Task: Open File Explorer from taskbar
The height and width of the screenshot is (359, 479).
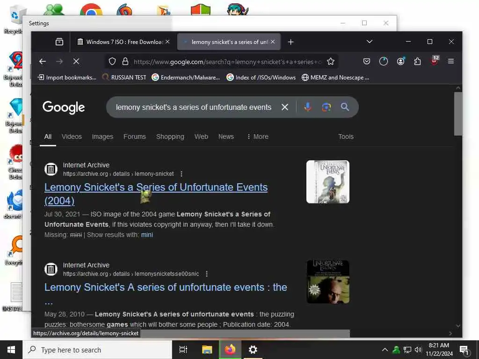Action: click(x=207, y=350)
